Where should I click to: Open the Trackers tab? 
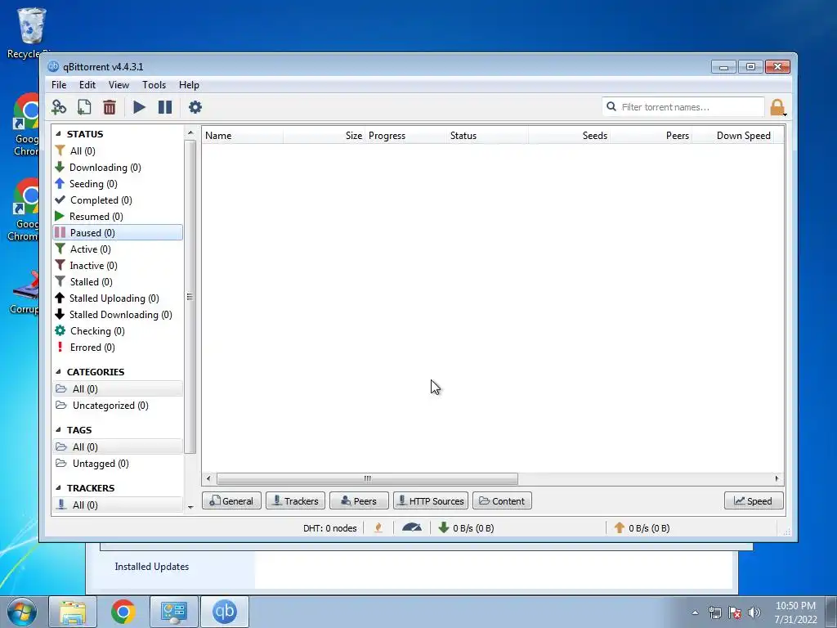tap(295, 501)
